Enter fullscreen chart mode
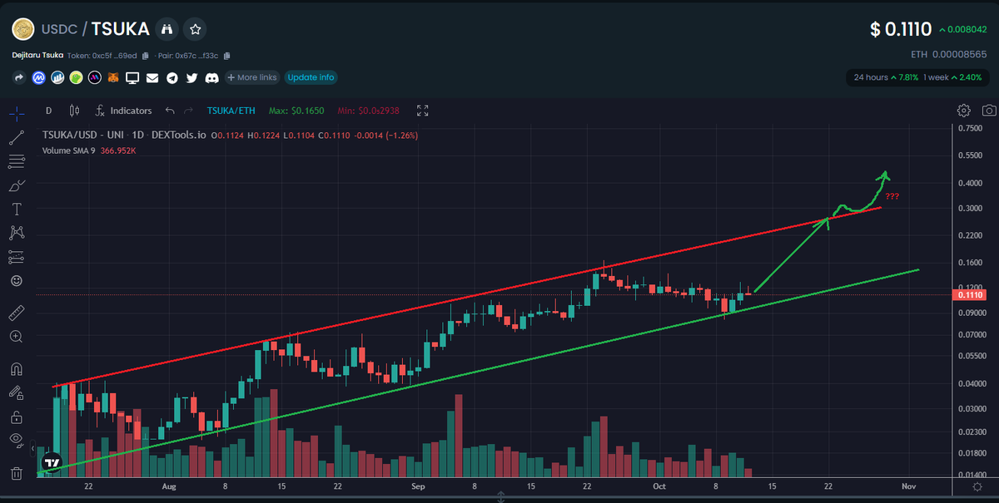Screen dimensions: 999x503 point(422,111)
